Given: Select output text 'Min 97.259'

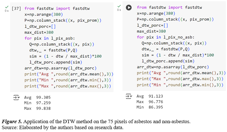Looking at the screenshot, I should click(x=37, y=103).
